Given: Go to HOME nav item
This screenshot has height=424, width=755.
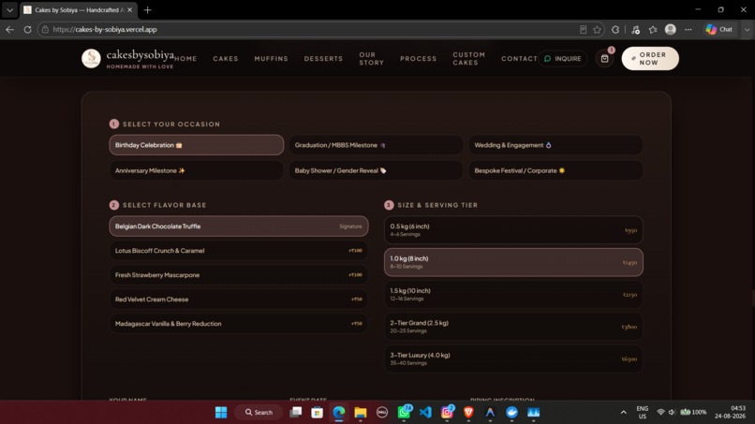Looking at the screenshot, I should coord(185,59).
